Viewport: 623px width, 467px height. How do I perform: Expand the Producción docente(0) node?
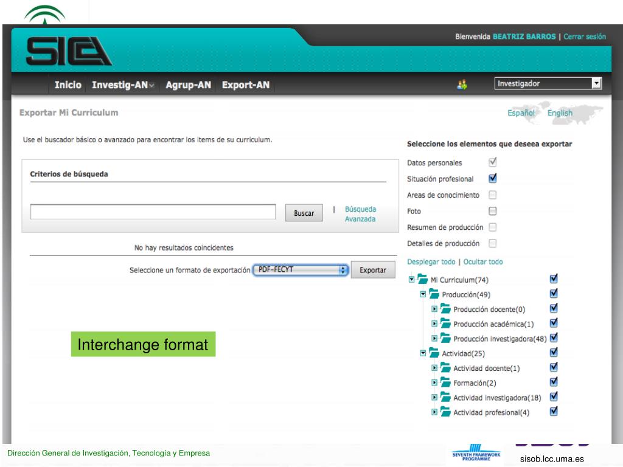pos(434,309)
